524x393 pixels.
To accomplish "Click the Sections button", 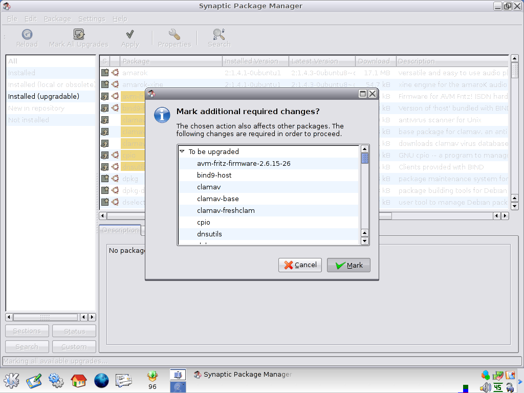I will (27, 331).
